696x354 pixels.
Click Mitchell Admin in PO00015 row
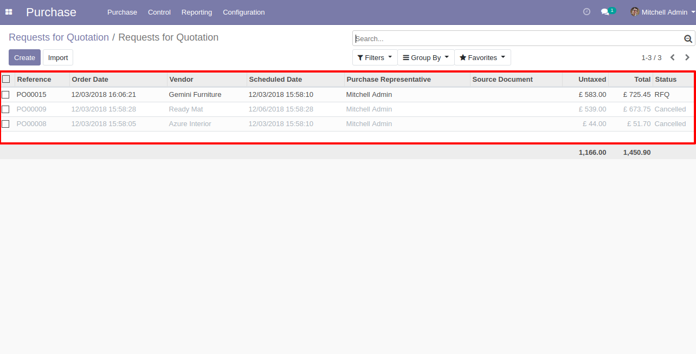click(369, 95)
